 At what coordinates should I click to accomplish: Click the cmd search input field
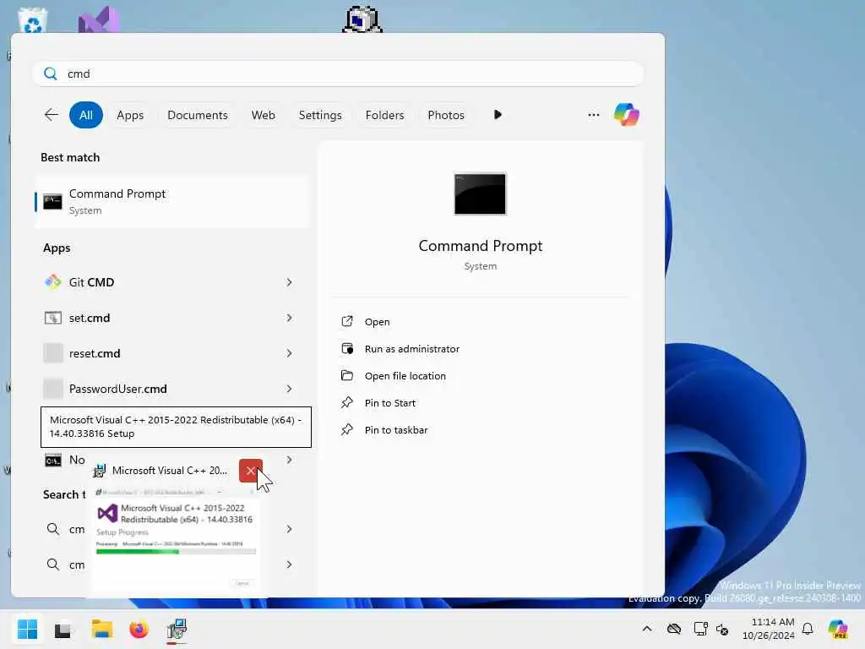(x=338, y=74)
